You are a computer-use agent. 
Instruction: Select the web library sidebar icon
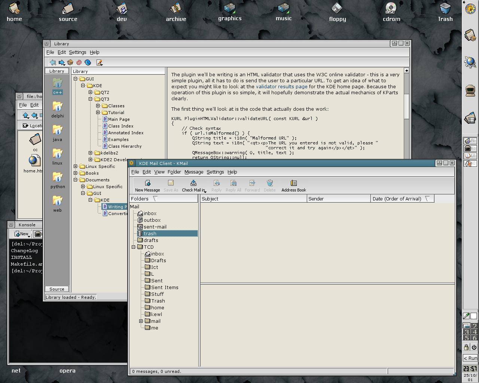57,204
